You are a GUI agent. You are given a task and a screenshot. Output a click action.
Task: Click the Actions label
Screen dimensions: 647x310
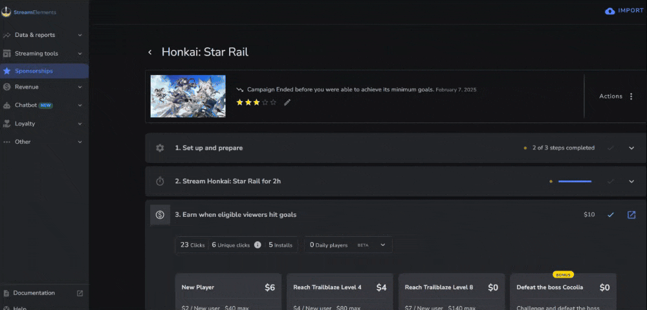tap(611, 96)
